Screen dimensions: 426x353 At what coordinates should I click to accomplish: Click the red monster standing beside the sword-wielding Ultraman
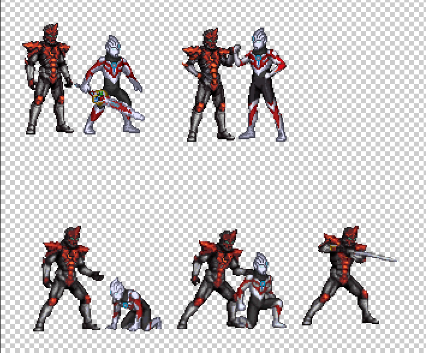coord(48,79)
